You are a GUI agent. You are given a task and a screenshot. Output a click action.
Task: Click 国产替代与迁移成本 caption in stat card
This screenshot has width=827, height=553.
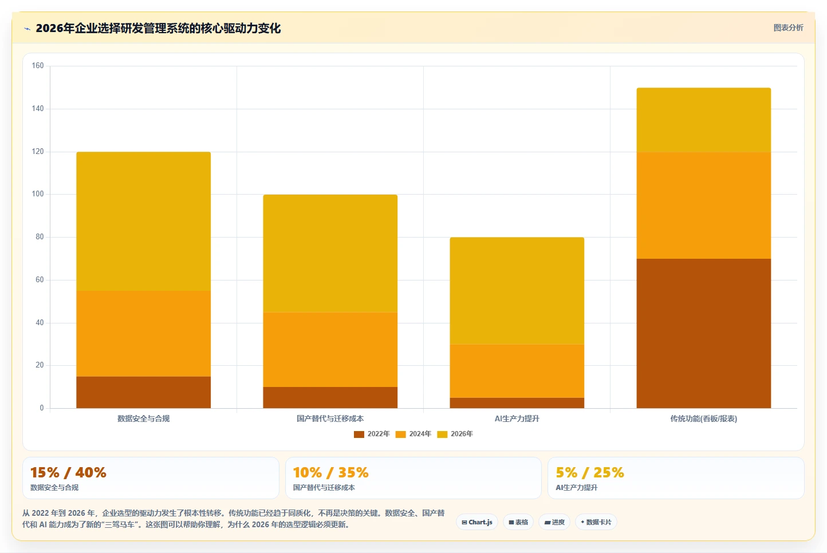(x=324, y=488)
